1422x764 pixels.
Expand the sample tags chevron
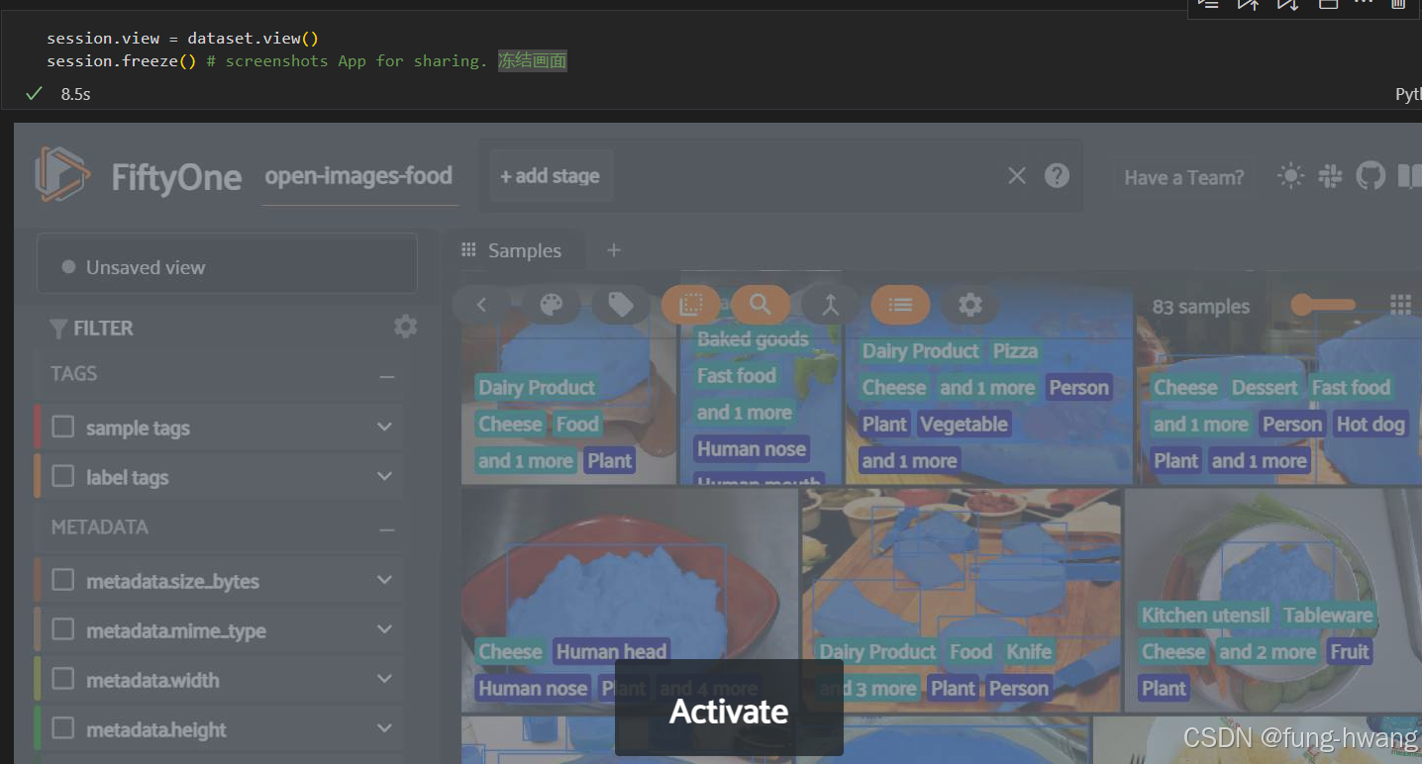click(384, 427)
